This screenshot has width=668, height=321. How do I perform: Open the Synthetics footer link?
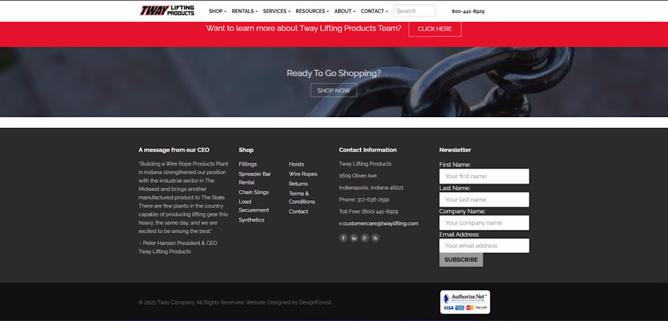(251, 220)
